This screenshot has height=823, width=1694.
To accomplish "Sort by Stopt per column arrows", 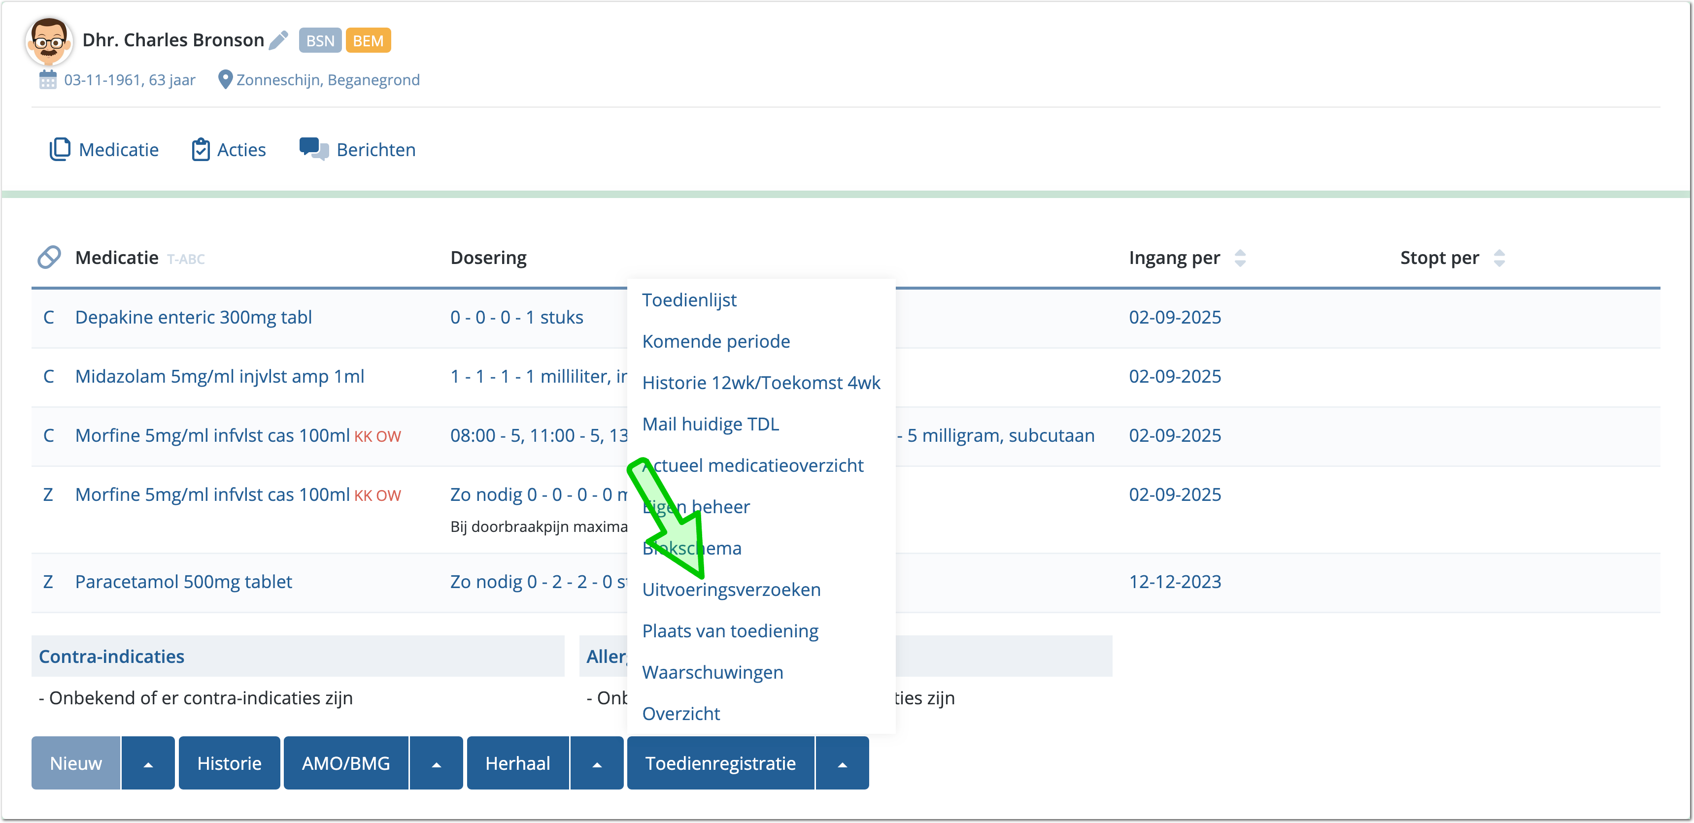I will (x=1499, y=258).
